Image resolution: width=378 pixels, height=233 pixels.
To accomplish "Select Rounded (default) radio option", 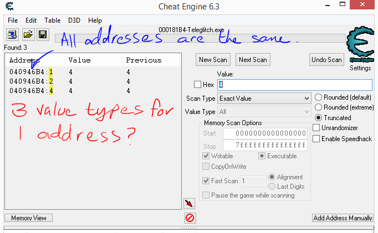I will coord(318,97).
